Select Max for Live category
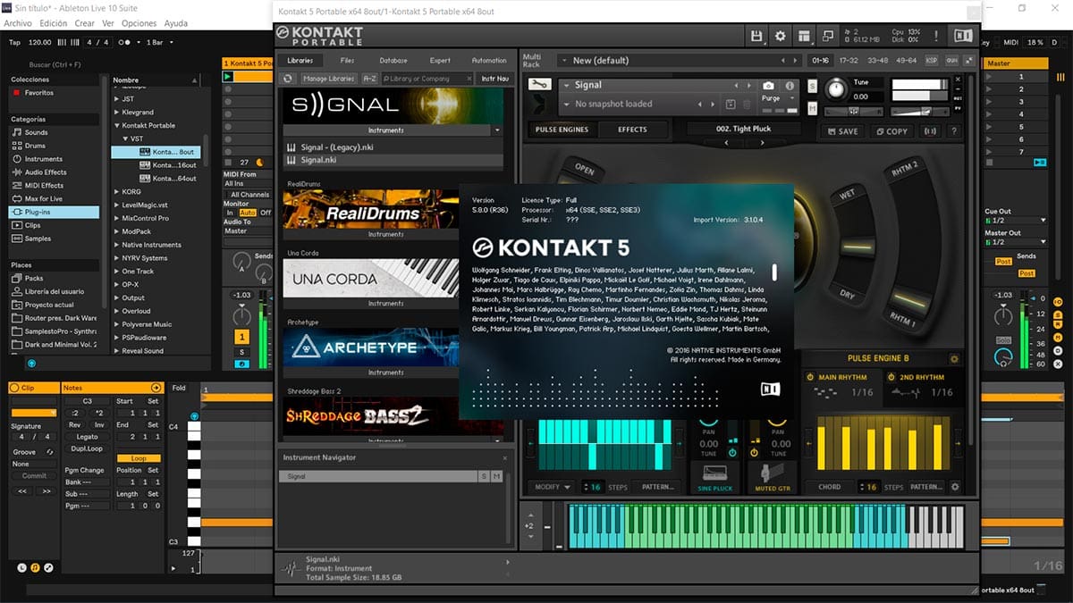 point(43,198)
